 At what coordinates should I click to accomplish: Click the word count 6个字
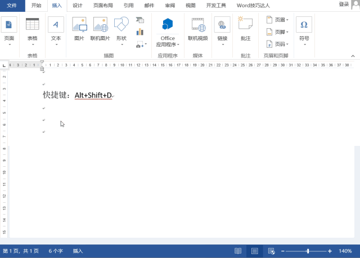[x=56, y=251]
